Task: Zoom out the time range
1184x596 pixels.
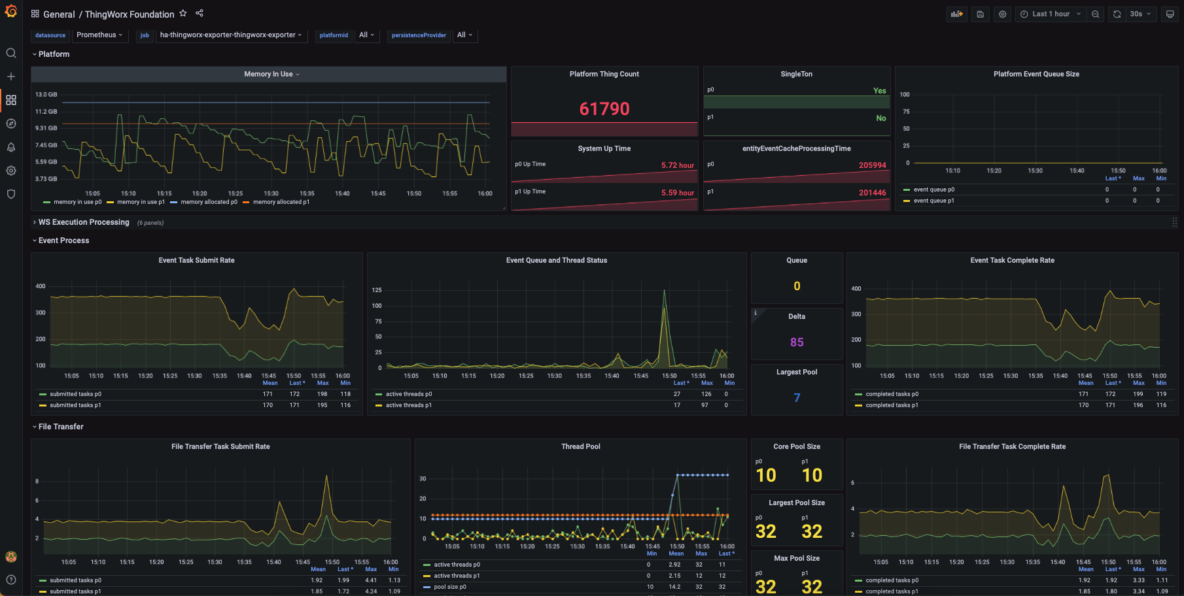Action: (x=1095, y=14)
